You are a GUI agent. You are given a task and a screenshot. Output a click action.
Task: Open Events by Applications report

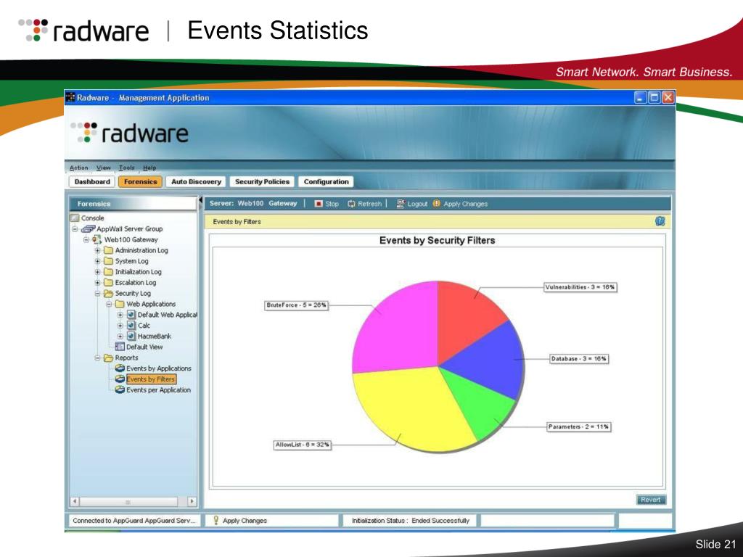(159, 368)
